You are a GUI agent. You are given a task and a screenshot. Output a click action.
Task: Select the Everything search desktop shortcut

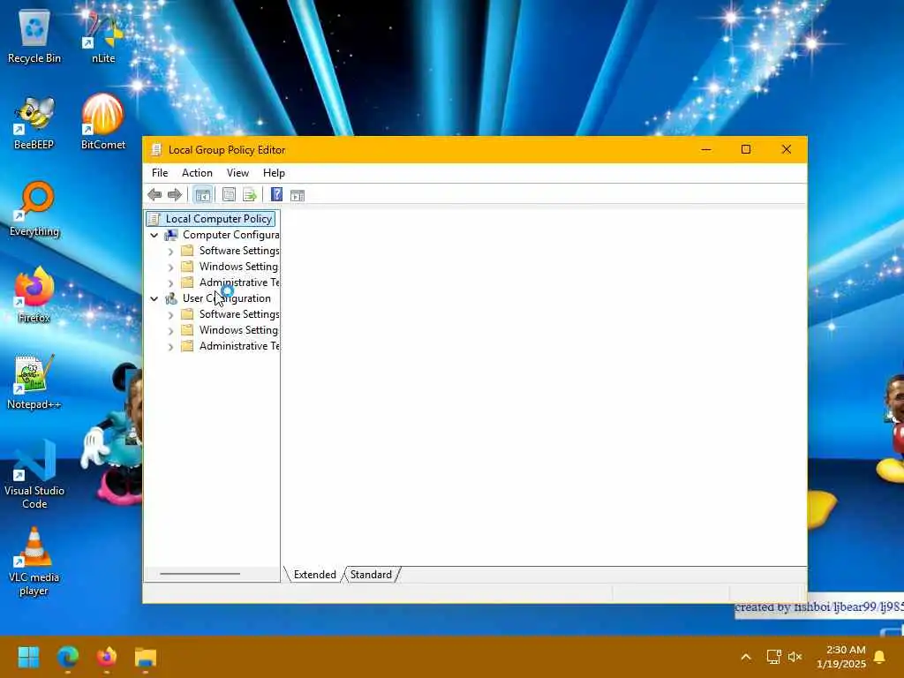point(34,208)
